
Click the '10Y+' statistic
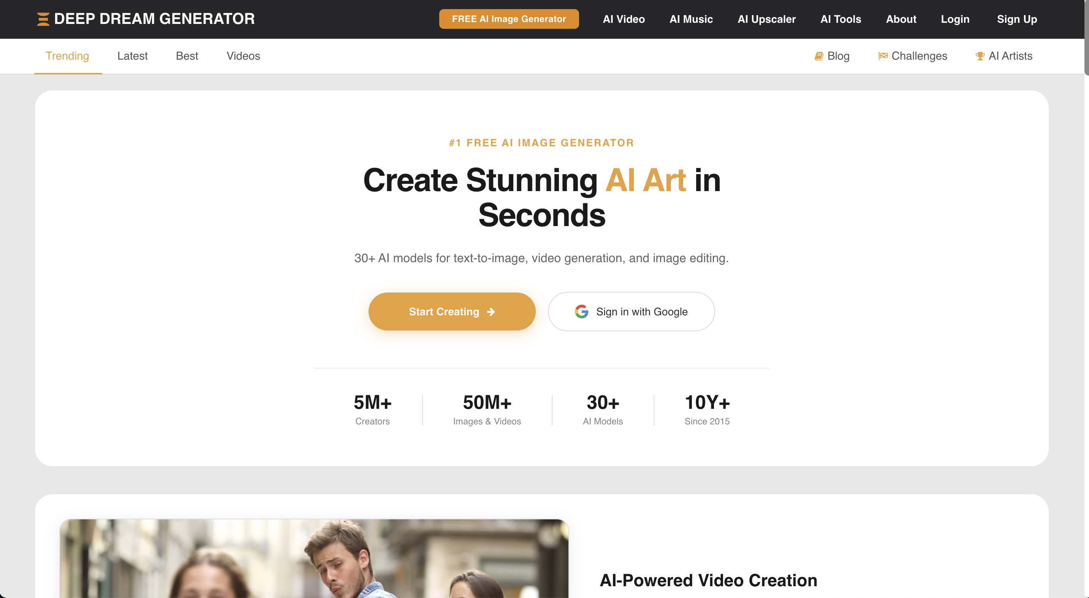click(x=707, y=402)
